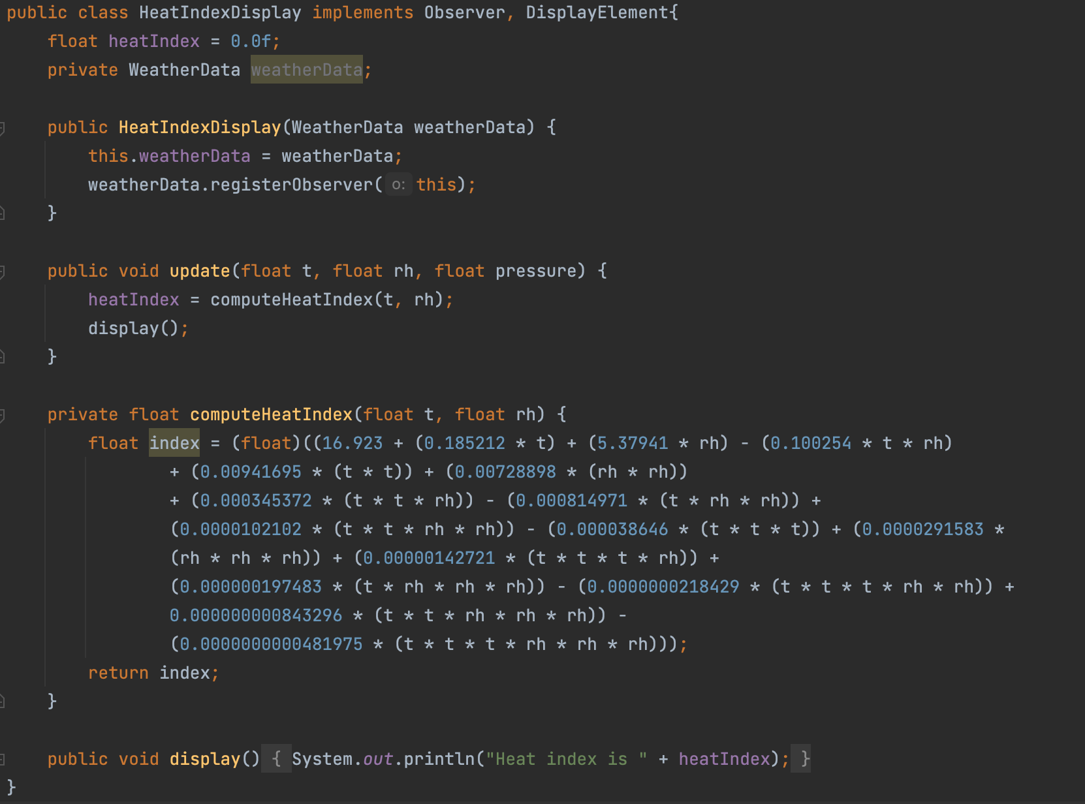Click heatIndex in the float field declaration
This screenshot has width=1085, height=804.
point(154,41)
